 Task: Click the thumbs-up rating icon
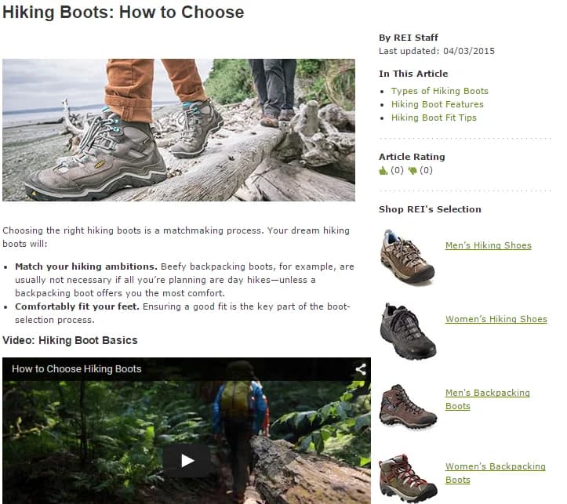click(x=383, y=170)
